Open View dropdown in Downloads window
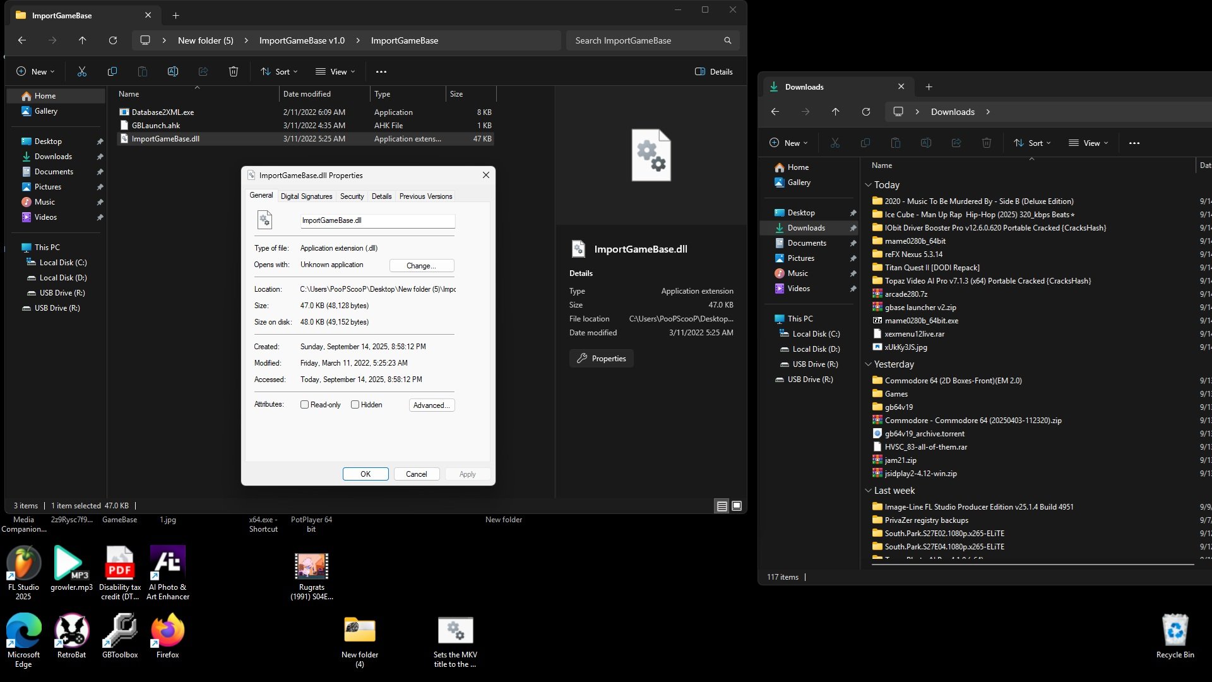 1088,143
